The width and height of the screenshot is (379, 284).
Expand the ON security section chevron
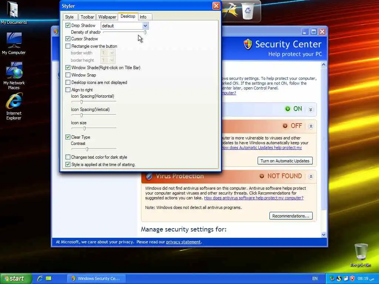pos(311,109)
